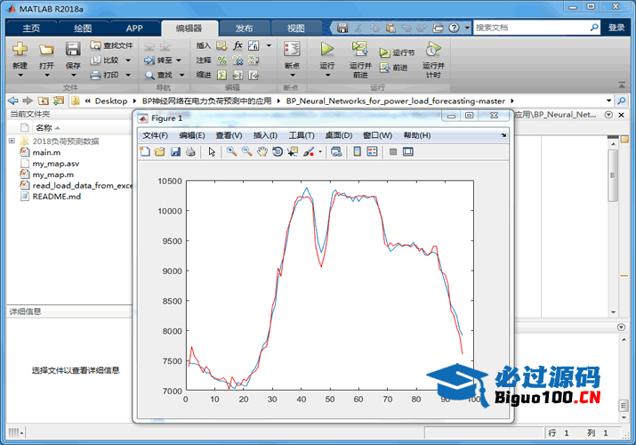This screenshot has width=636, height=445.
Task: Click the Print Figure icon
Action: click(190, 152)
